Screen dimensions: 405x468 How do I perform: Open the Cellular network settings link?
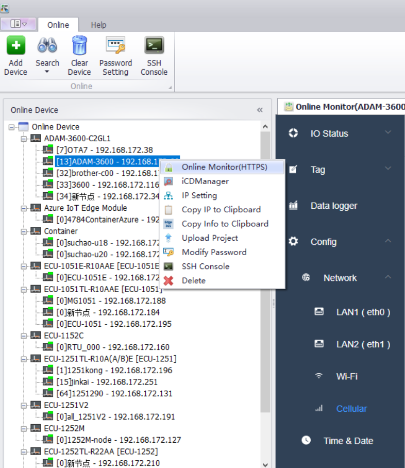click(x=351, y=409)
